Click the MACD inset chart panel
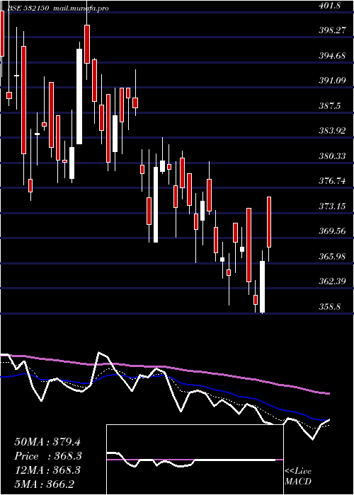The height and width of the screenshot is (495, 354). (195, 460)
